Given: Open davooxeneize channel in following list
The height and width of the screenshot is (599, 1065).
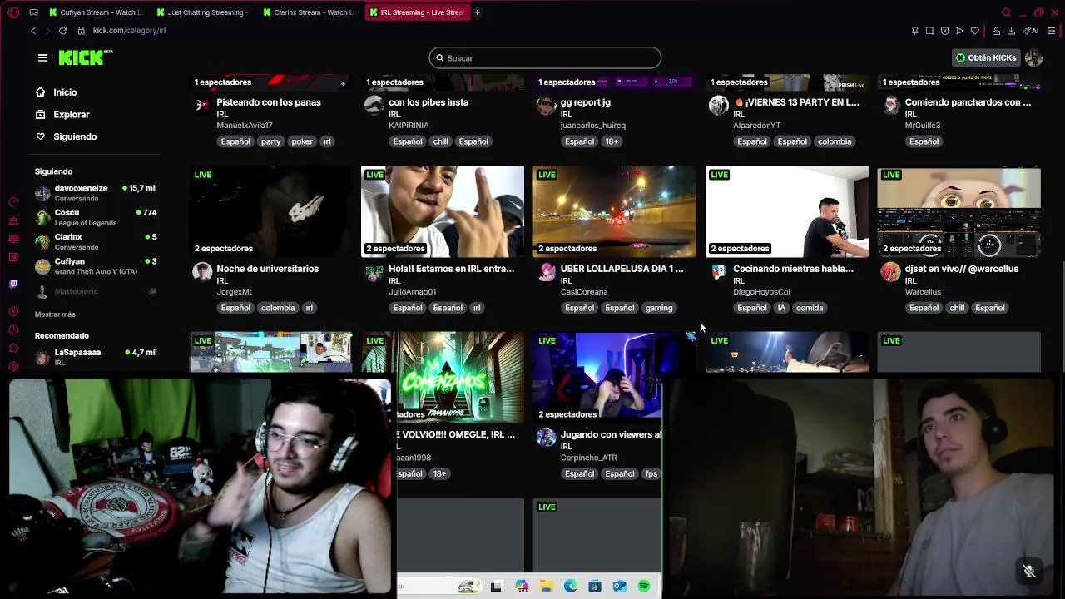Looking at the screenshot, I should click(96, 193).
